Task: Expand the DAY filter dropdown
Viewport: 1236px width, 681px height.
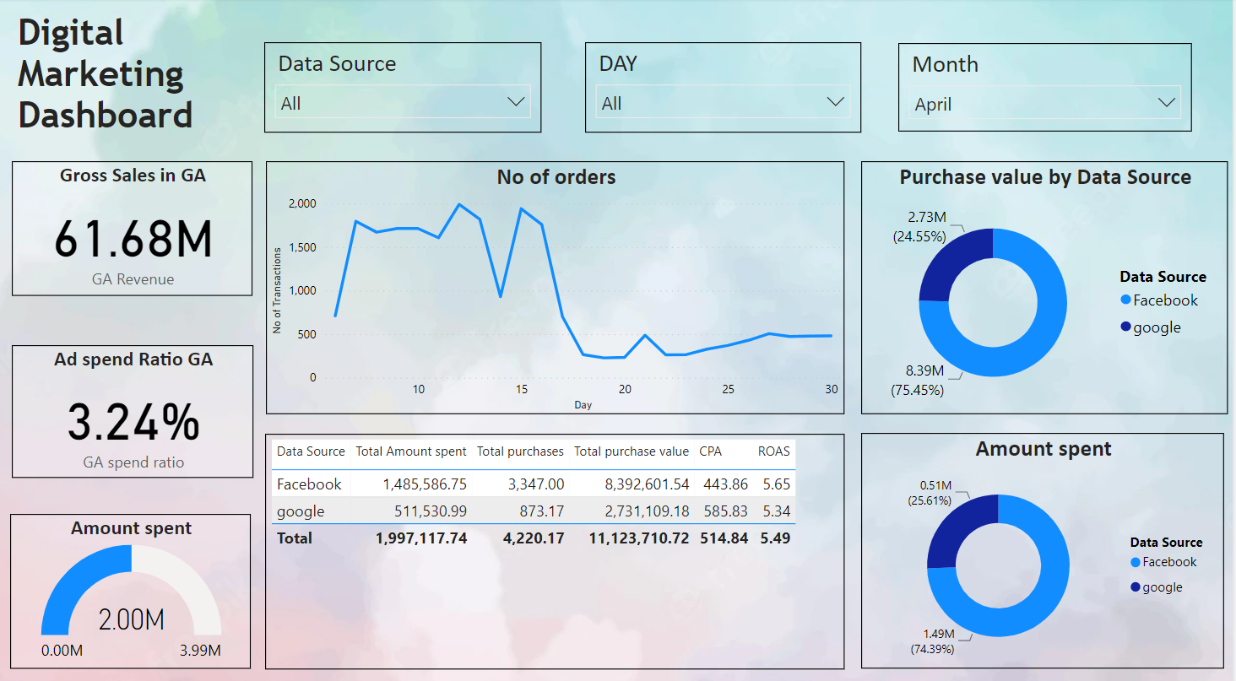Action: pos(835,102)
